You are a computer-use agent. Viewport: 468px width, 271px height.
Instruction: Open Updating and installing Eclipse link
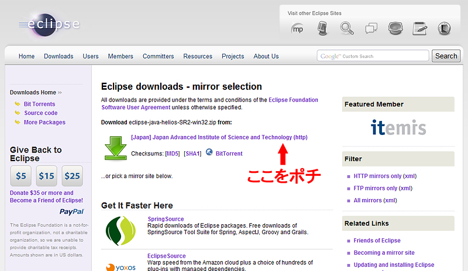[394, 265]
